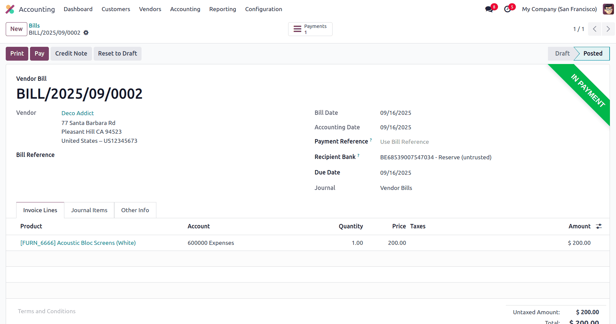Open the Vendors menu
Viewport: 616px width, 324px height.
click(x=150, y=9)
